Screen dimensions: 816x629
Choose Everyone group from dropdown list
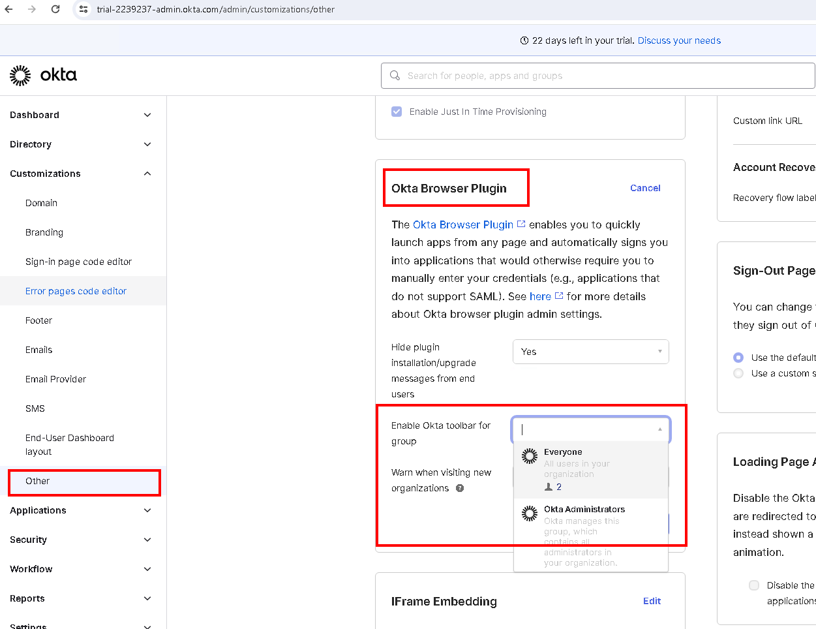click(x=591, y=470)
